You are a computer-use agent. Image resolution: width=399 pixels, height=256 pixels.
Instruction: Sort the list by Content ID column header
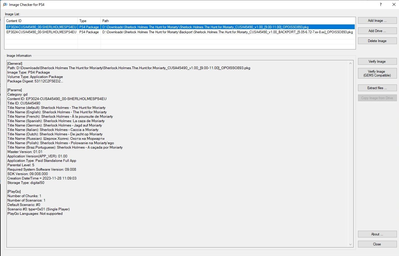[x=41, y=21]
